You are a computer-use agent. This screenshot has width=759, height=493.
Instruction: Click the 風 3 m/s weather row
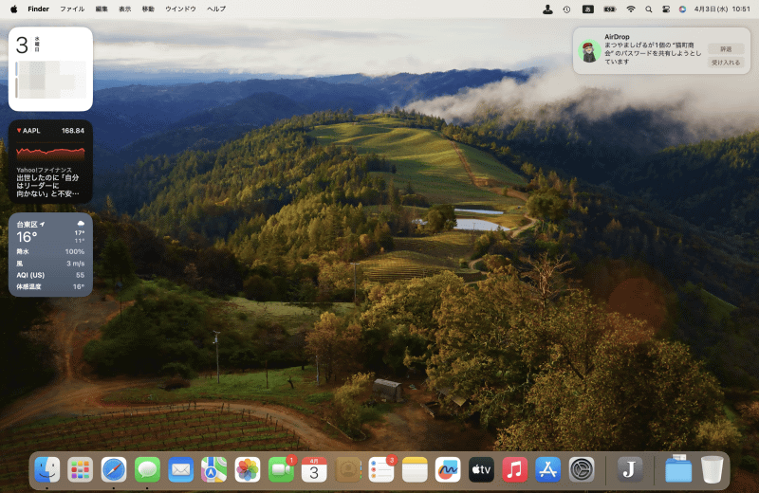coord(50,264)
